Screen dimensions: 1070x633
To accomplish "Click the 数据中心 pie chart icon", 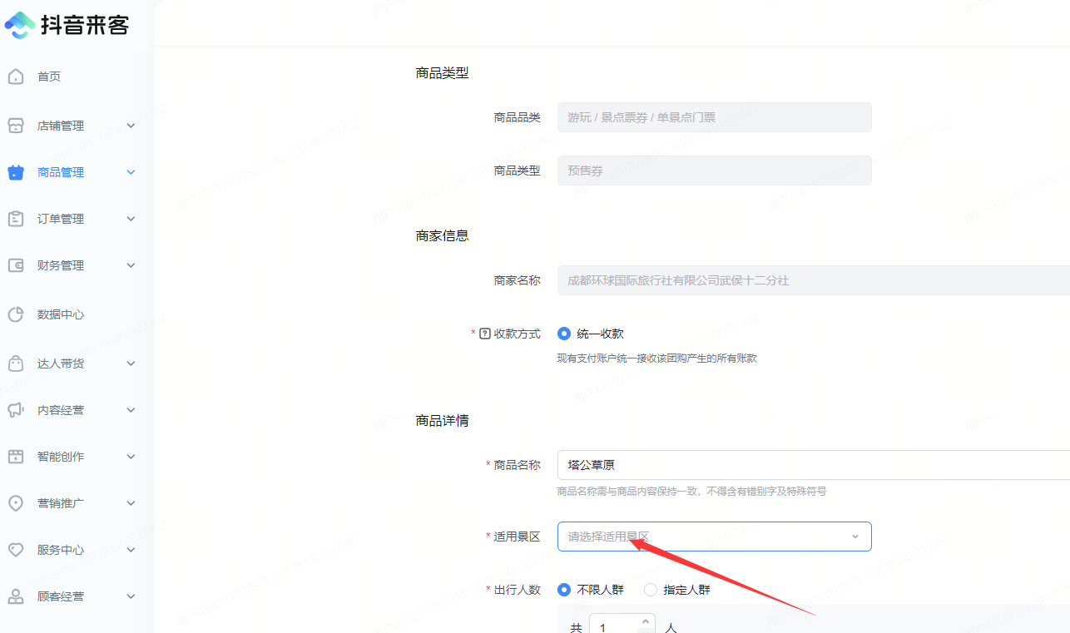I will click(x=15, y=314).
